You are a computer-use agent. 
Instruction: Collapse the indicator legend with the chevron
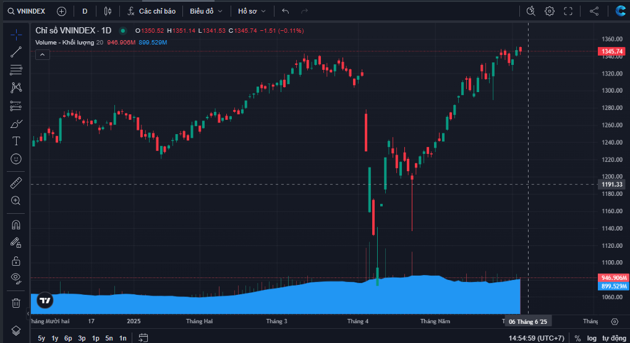(43, 54)
